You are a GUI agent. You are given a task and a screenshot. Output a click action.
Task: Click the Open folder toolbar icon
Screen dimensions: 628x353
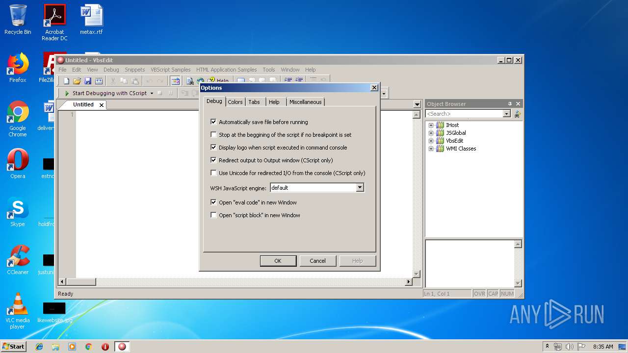coord(77,81)
